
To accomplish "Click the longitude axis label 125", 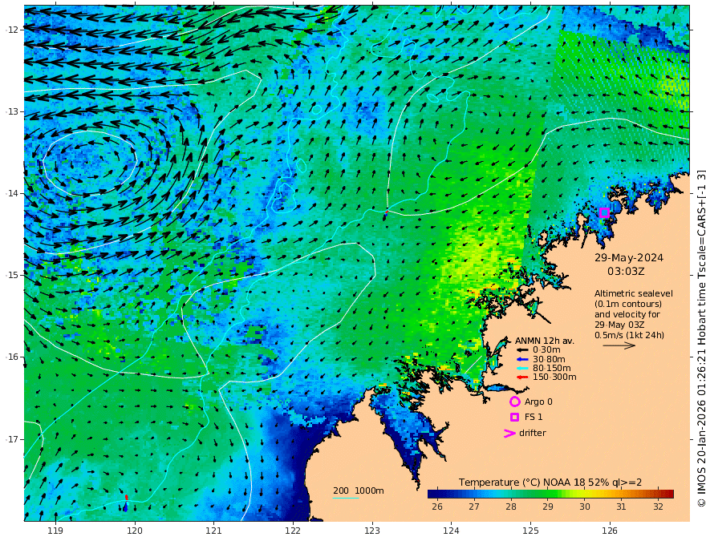I will click(x=531, y=531).
